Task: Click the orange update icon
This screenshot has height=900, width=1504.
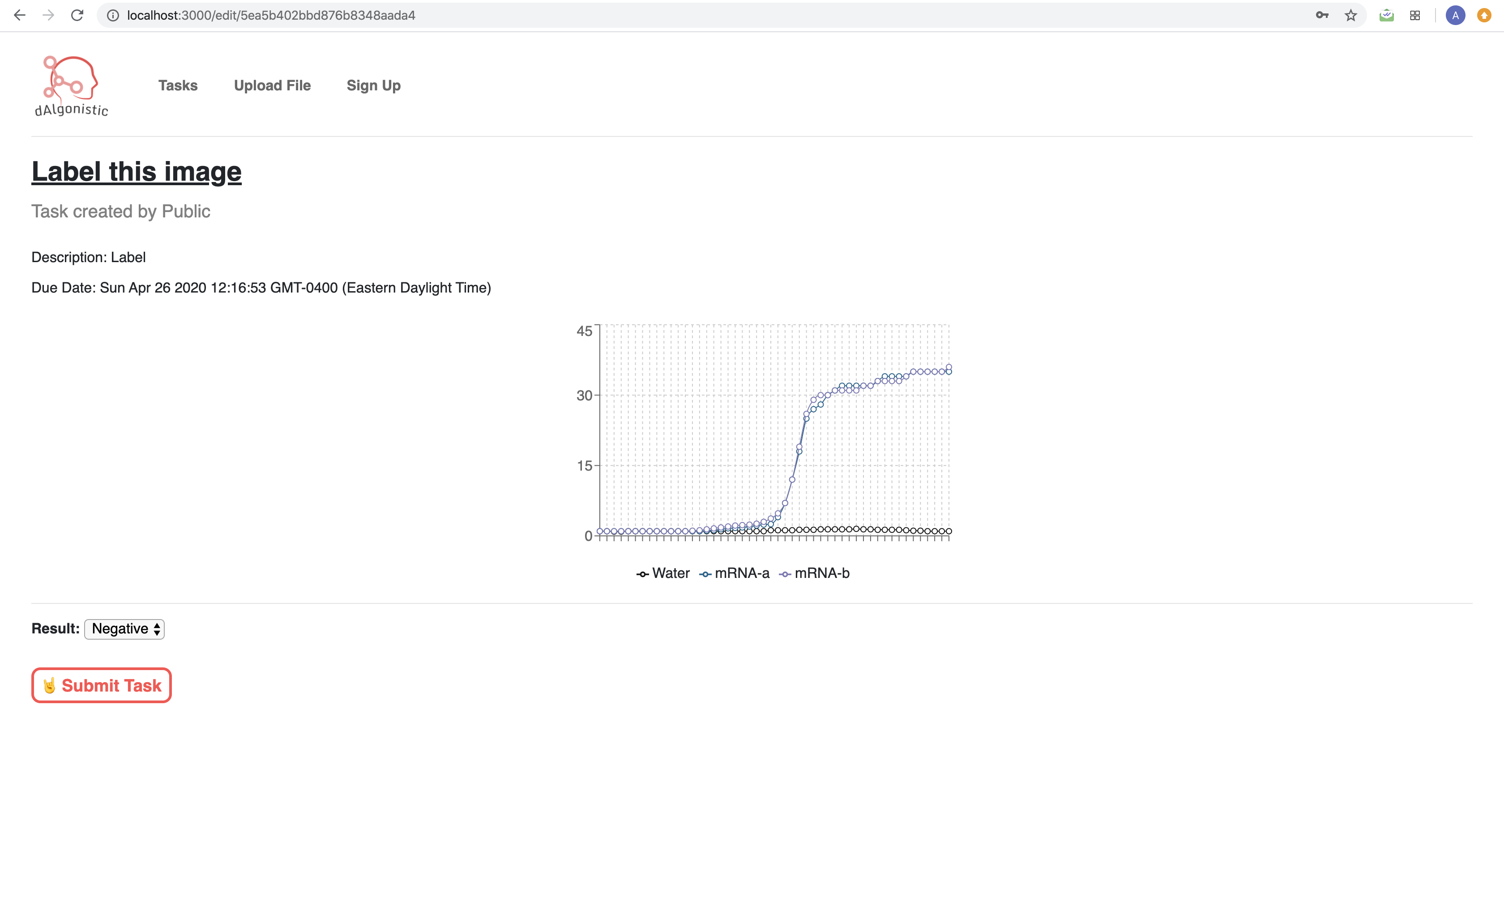Action: (1484, 15)
